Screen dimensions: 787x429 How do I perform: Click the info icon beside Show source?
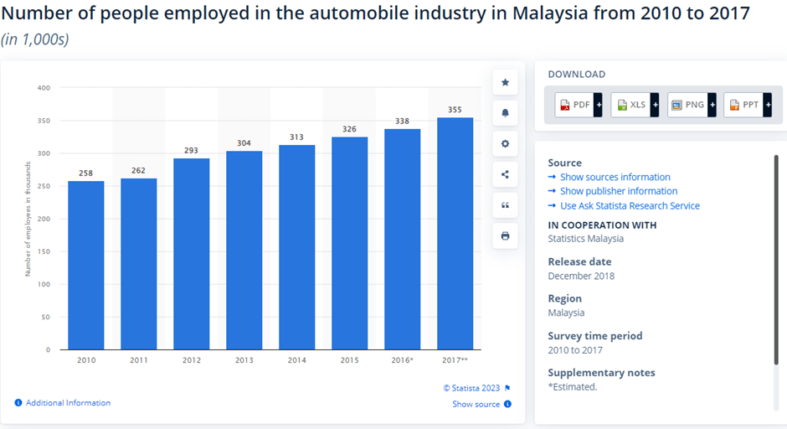[507, 404]
